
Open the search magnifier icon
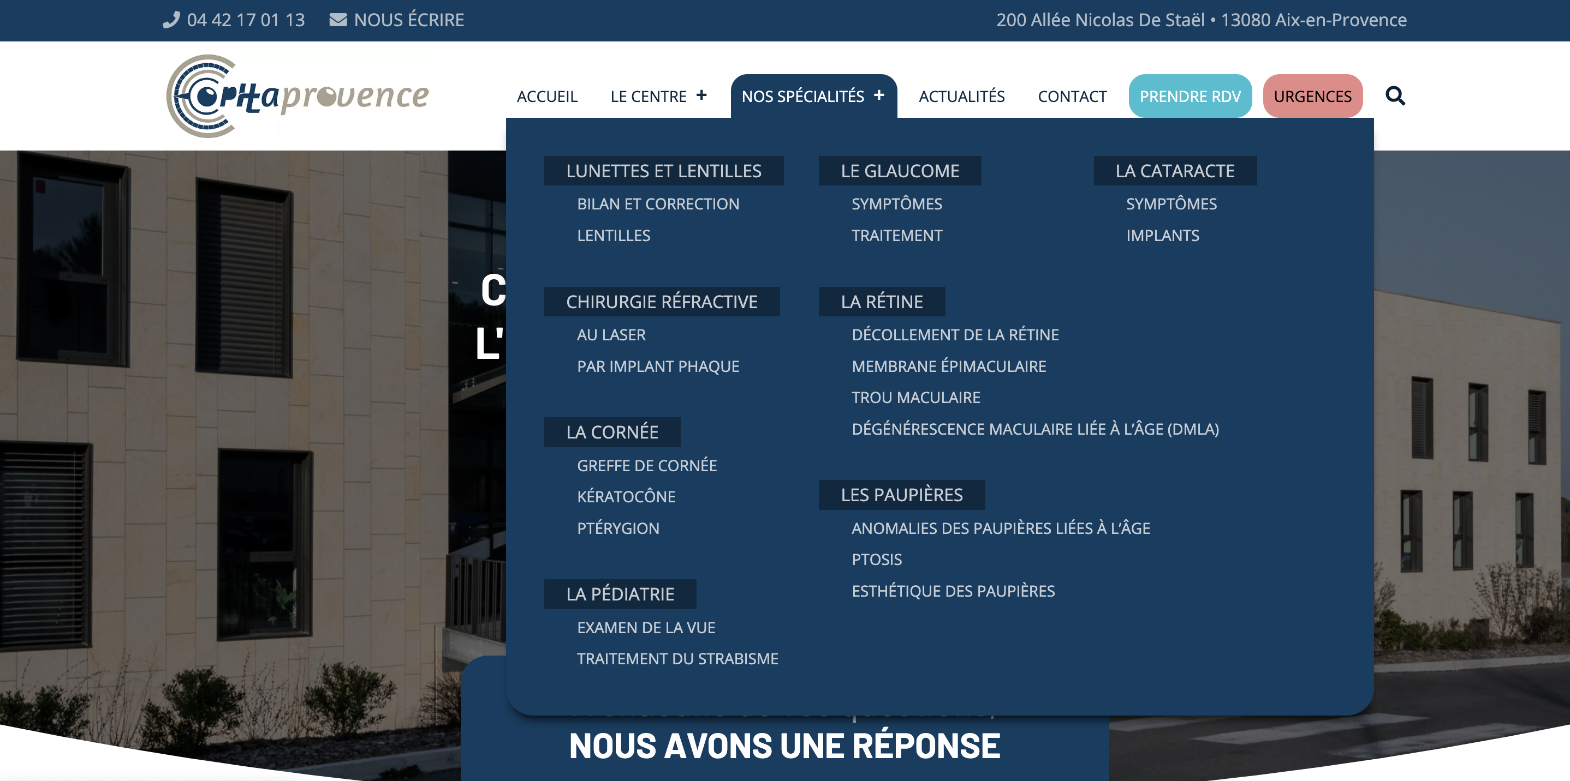coord(1394,95)
